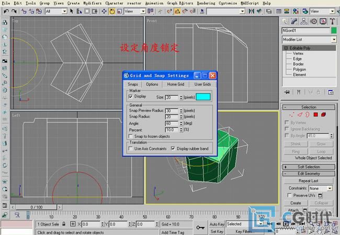This screenshot has width=340, height=235.
Task: Click the Repeat Last button
Action: [x=308, y=181]
